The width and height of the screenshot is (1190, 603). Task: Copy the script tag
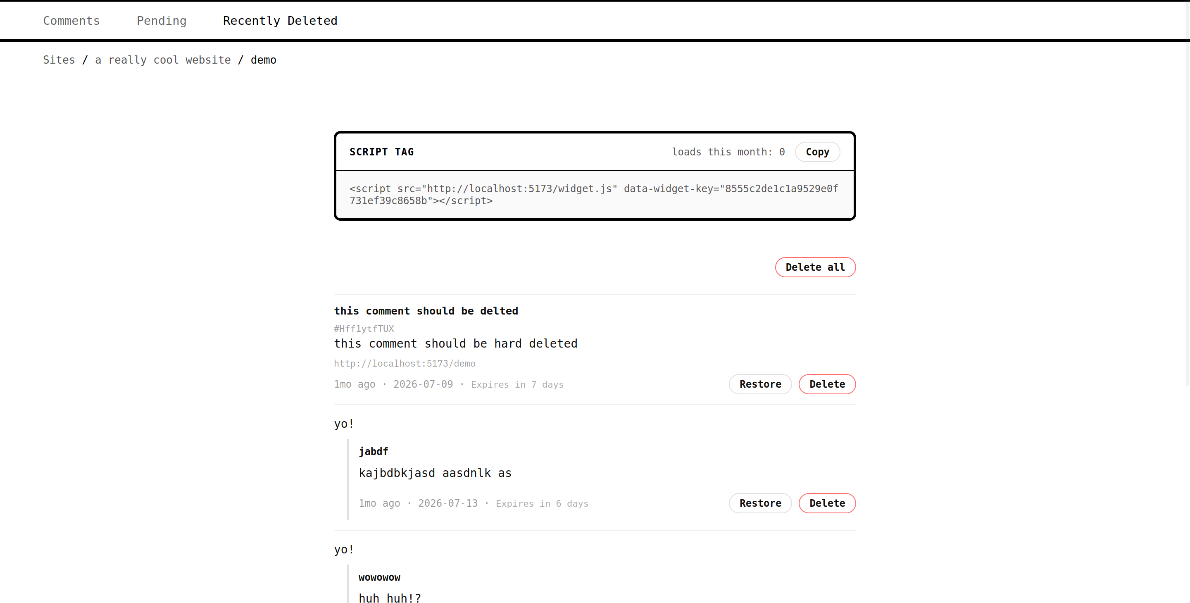[817, 152]
